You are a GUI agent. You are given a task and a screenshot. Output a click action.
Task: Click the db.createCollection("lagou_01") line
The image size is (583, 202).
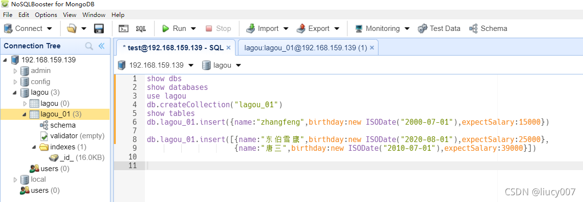[x=214, y=104]
